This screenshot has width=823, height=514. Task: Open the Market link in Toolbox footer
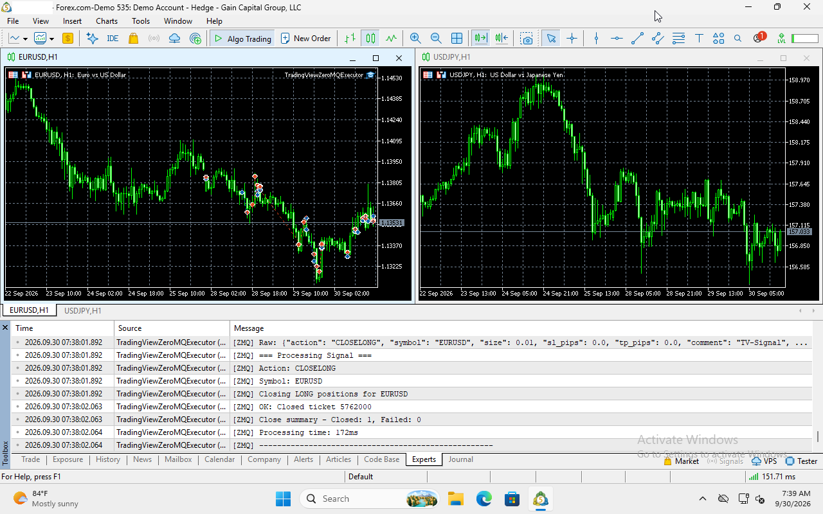tap(682, 461)
